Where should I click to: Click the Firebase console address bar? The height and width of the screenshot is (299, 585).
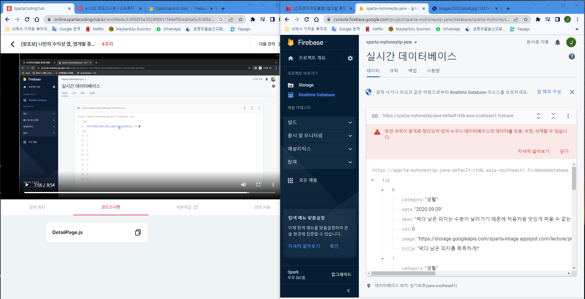[421, 19]
